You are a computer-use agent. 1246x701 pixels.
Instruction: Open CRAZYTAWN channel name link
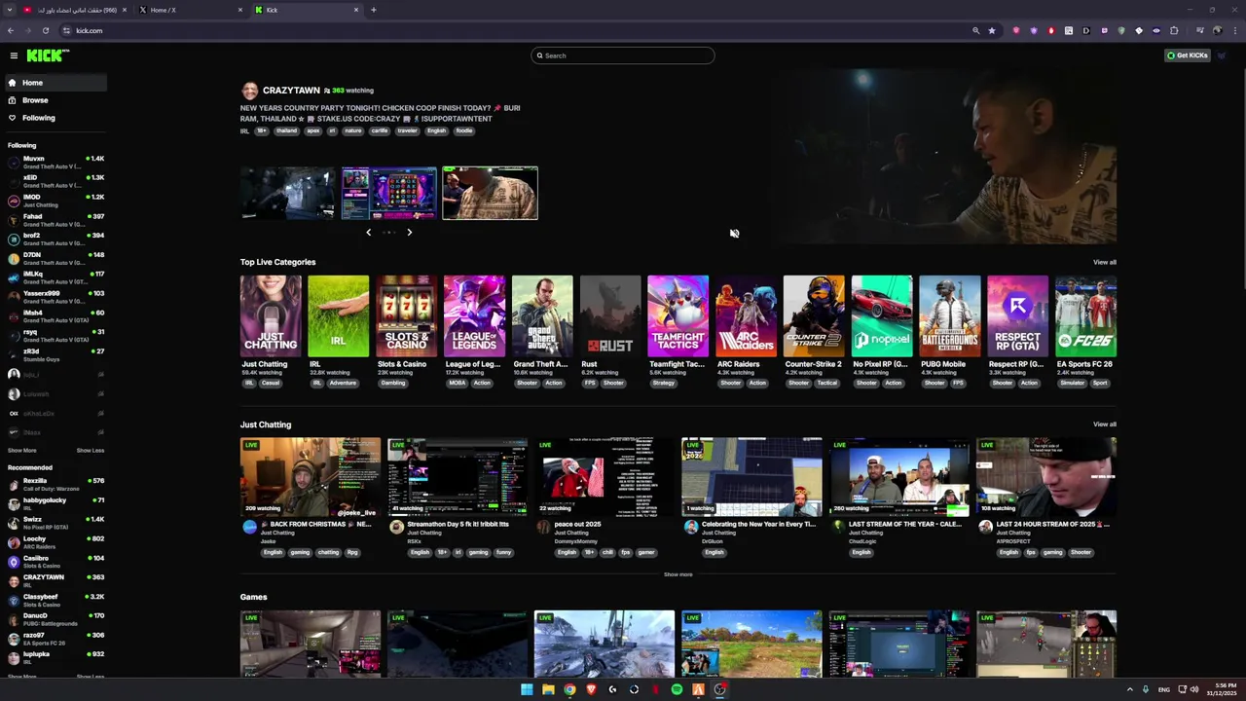(291, 91)
